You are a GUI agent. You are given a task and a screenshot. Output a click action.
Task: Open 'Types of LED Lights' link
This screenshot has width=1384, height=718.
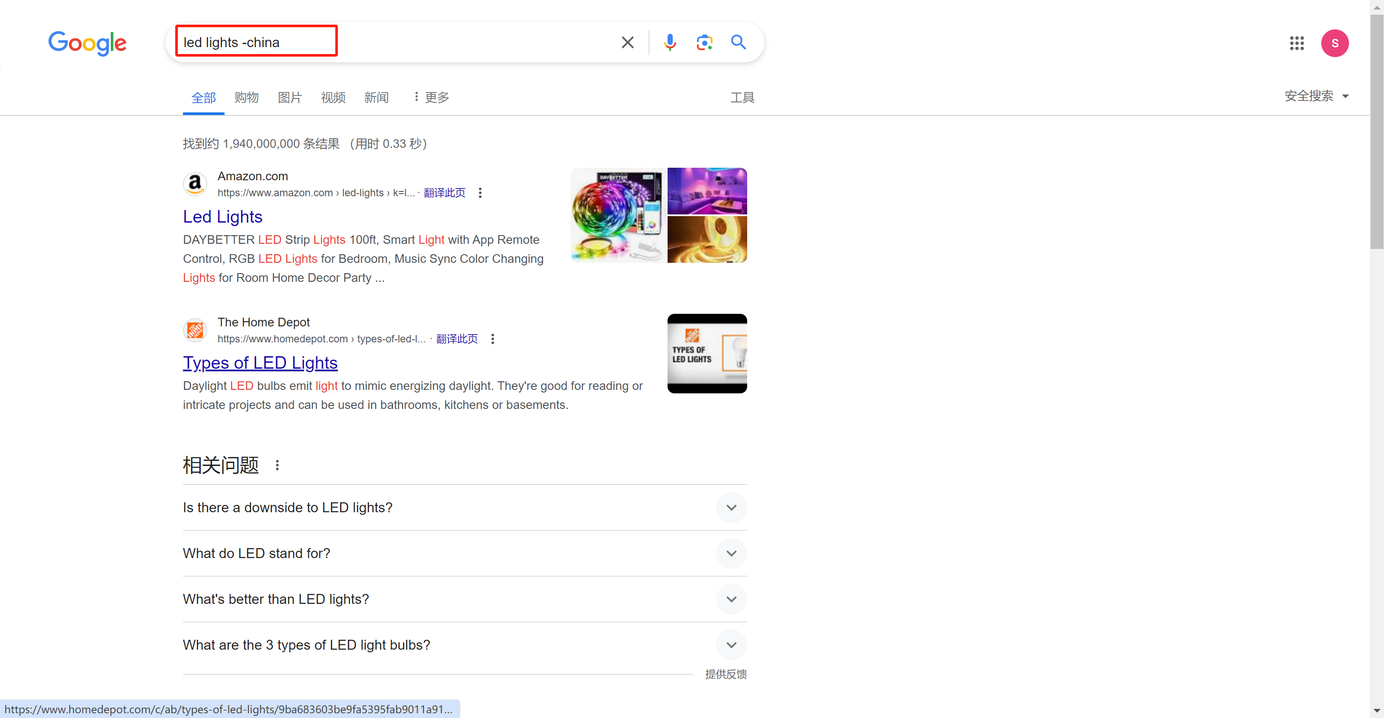coord(260,363)
